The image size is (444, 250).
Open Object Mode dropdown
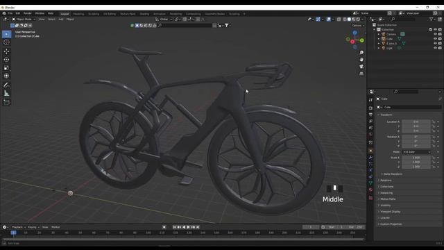point(24,19)
